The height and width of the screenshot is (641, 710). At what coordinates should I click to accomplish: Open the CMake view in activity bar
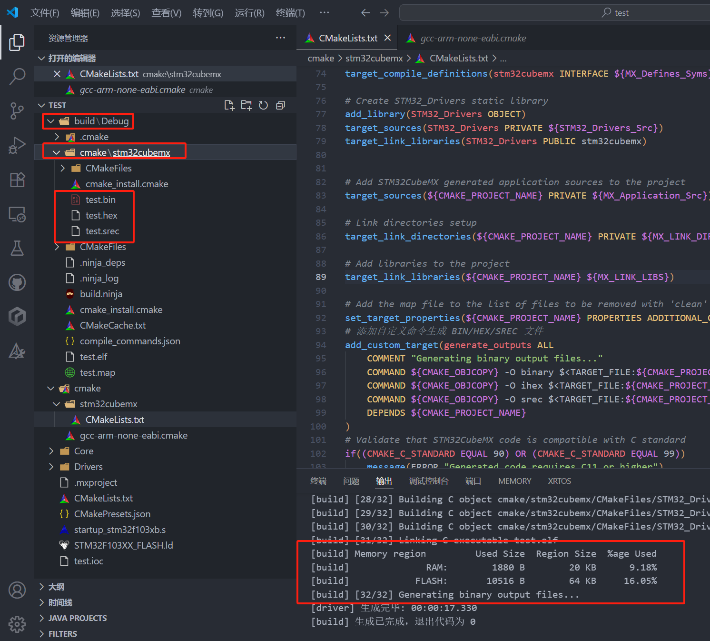coord(17,351)
